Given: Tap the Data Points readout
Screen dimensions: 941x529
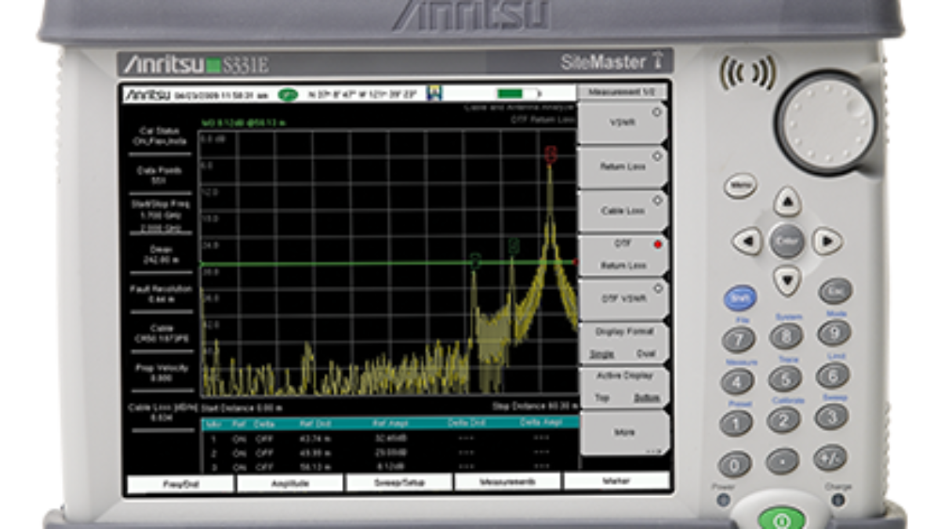Looking at the screenshot, I should click(x=159, y=175).
